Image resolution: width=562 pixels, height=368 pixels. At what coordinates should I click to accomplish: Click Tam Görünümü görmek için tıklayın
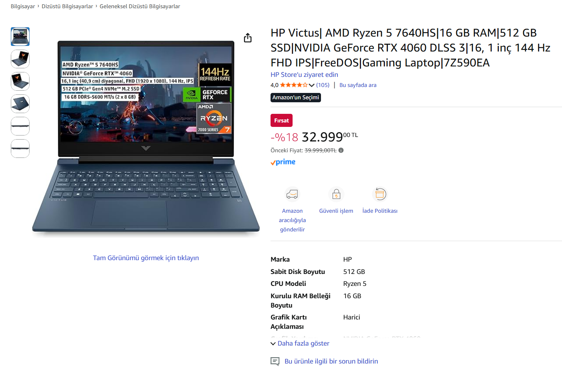(x=146, y=258)
